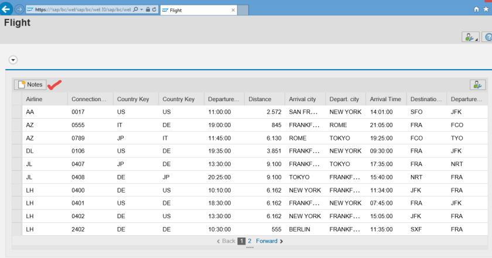Click the favorites star icon
This screenshot has height=258, width=492.
pyautogui.click(x=486, y=10)
